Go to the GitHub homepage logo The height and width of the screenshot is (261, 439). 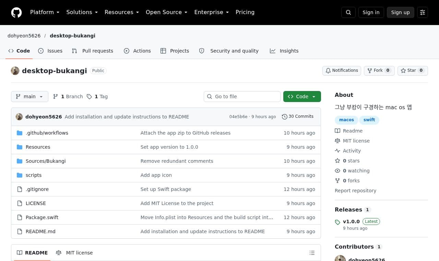click(x=16, y=12)
